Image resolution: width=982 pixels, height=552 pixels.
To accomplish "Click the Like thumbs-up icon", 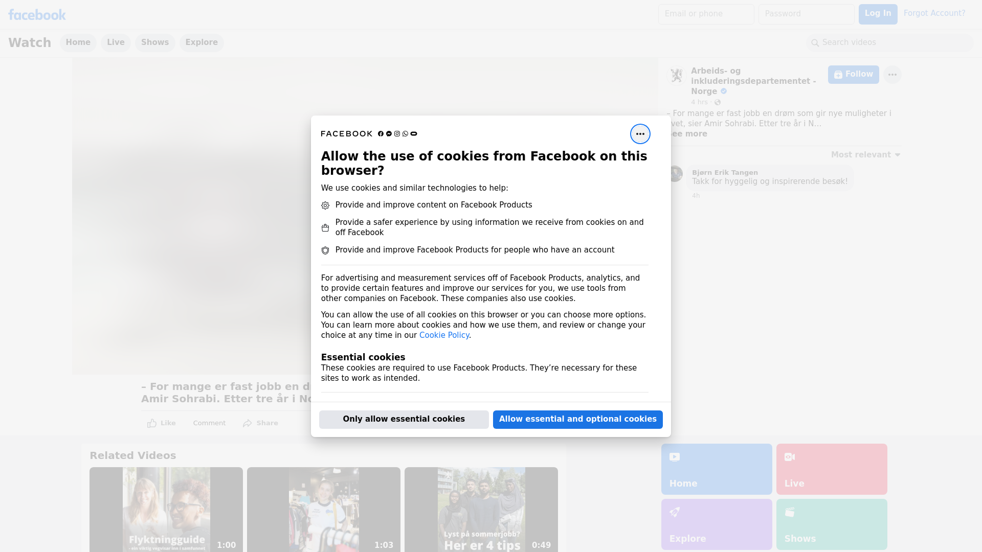I will point(152,423).
